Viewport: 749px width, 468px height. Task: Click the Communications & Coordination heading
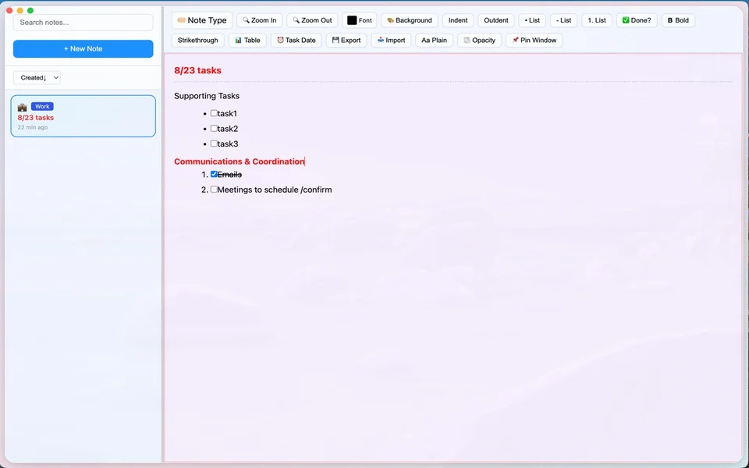point(240,161)
